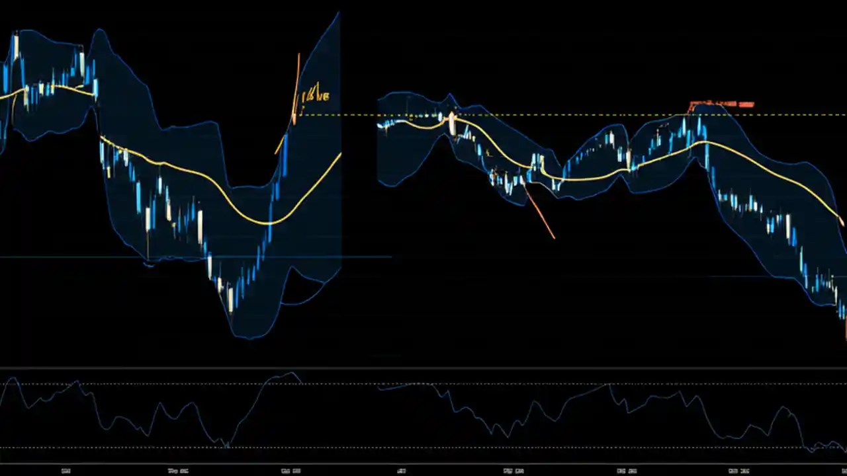Expand the divider between chart and indicator panel
The image size is (847, 476).
pyautogui.click(x=423, y=368)
